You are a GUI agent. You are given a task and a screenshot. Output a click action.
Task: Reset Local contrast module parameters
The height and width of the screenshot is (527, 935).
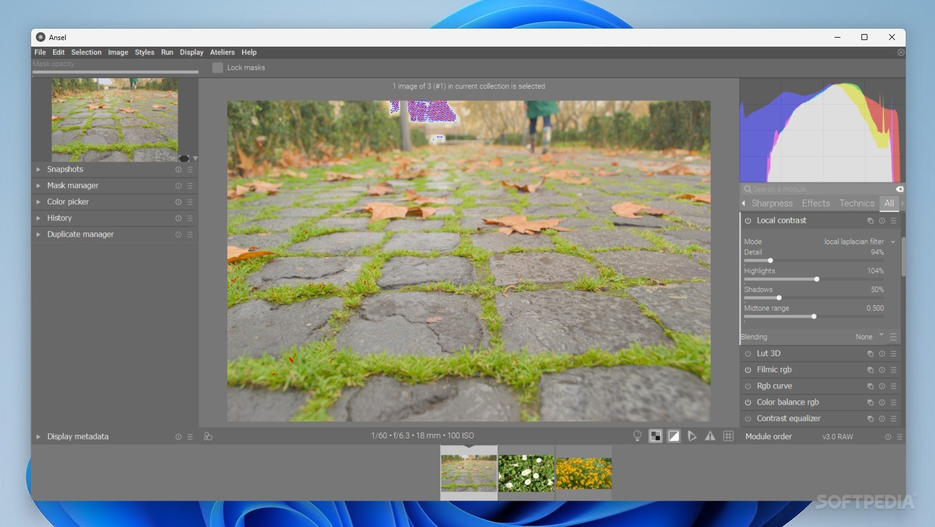tap(882, 220)
